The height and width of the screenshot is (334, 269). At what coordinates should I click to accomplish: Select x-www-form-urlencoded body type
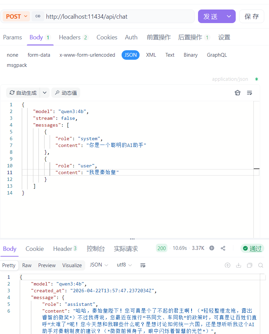[x=87, y=55]
